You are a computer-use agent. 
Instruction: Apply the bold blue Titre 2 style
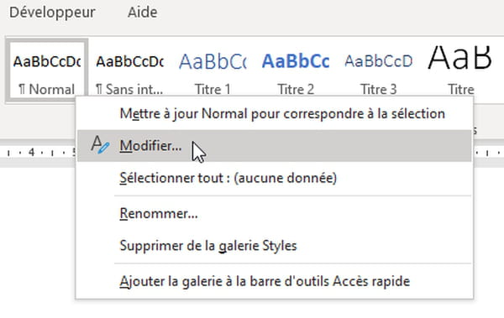pos(296,70)
